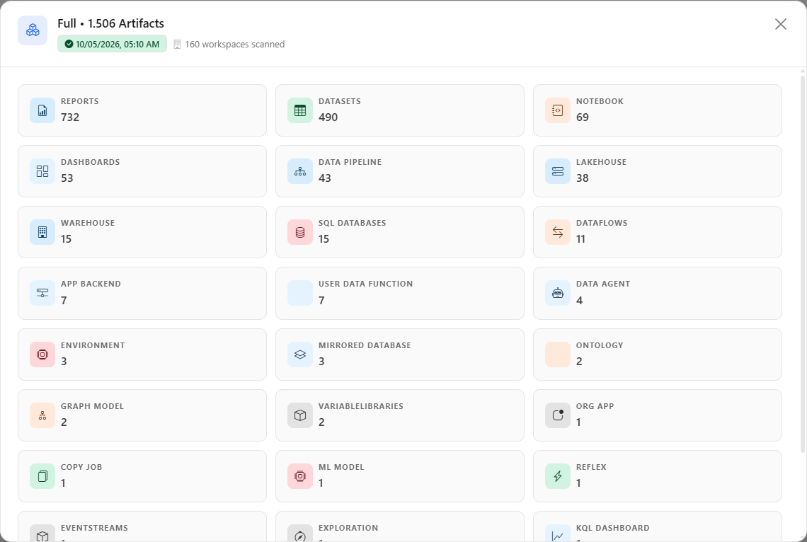Screen dimensions: 807x542
Task: Click the Dataflows count 11
Action: [580, 238]
